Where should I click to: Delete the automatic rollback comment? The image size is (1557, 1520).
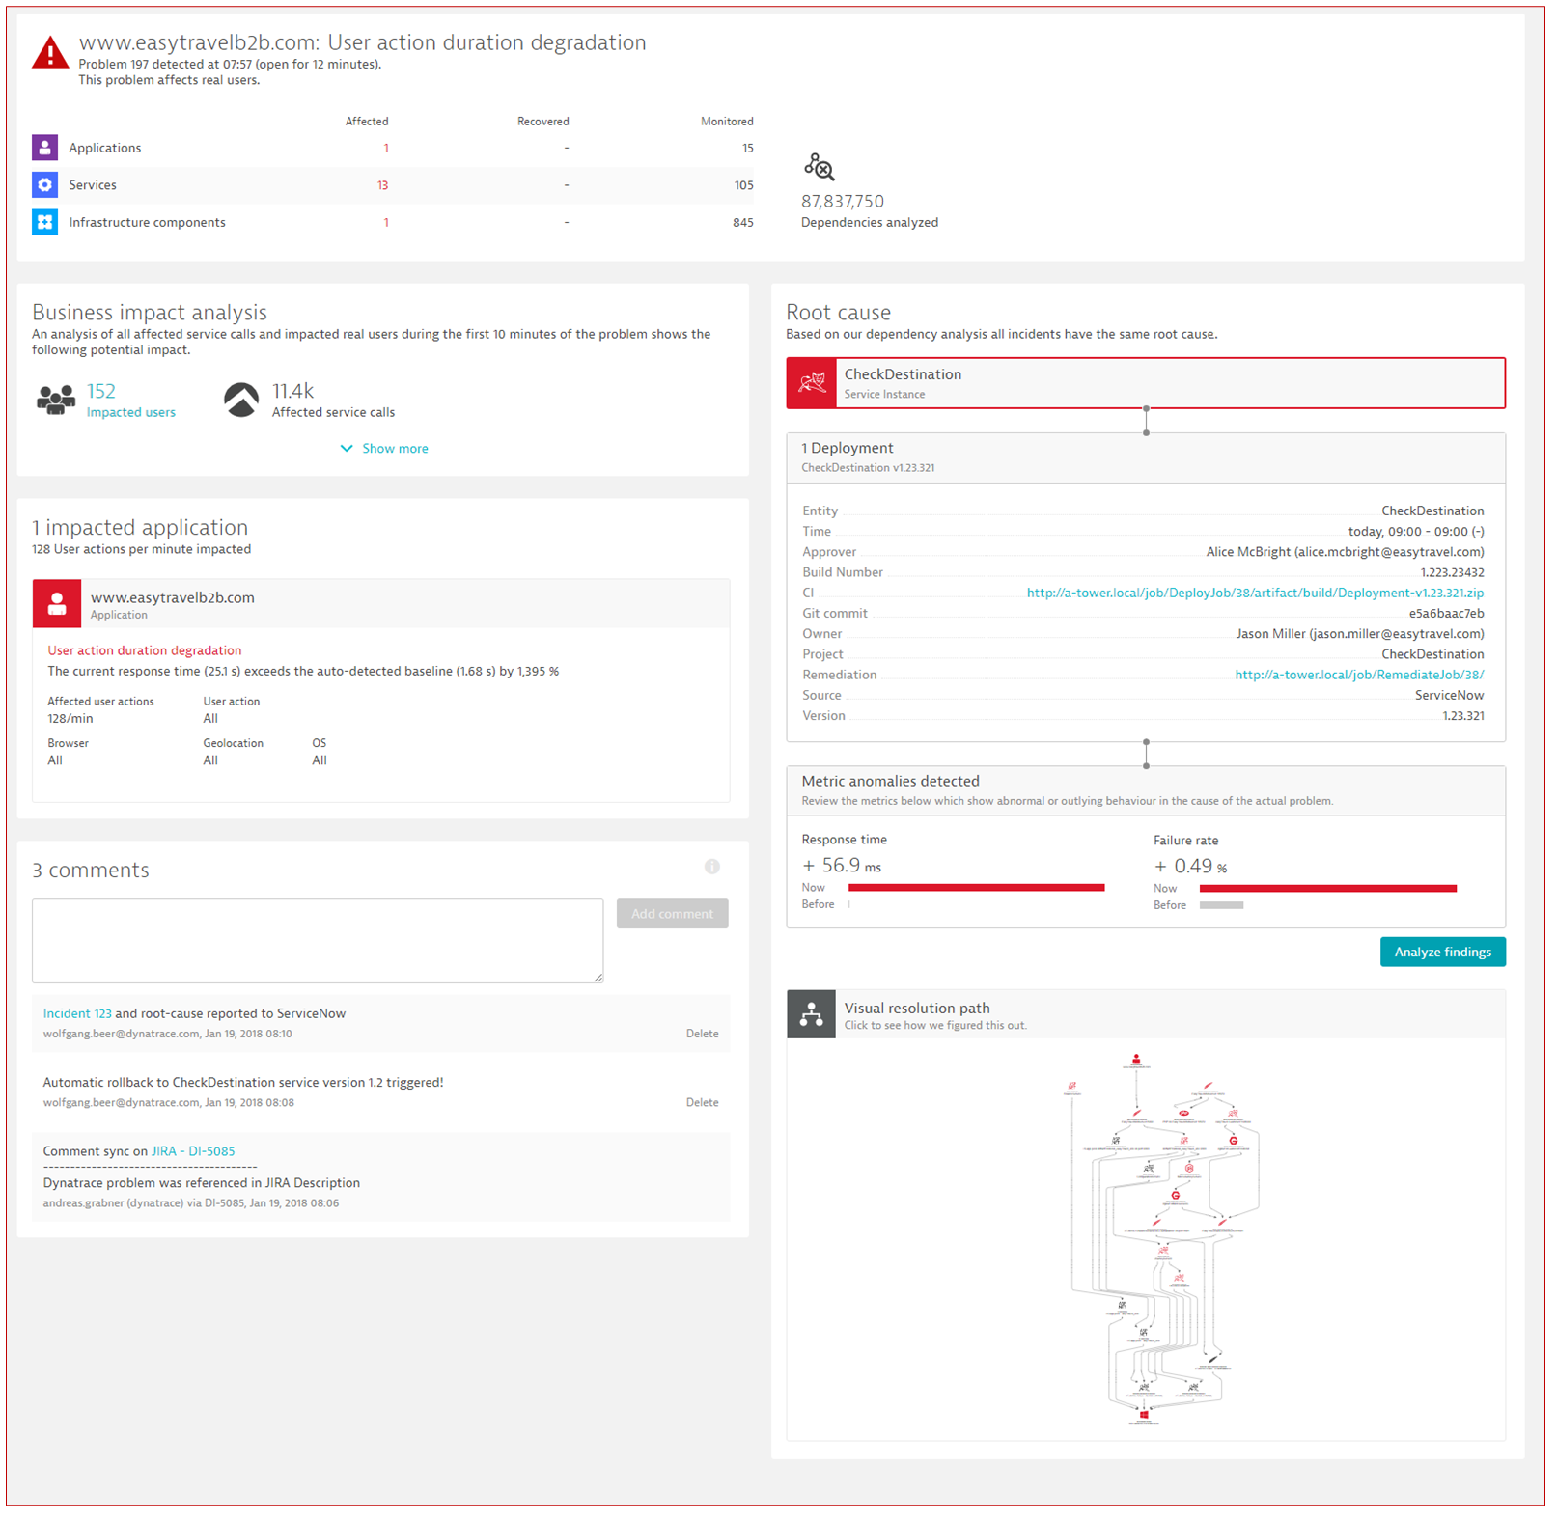702,1101
